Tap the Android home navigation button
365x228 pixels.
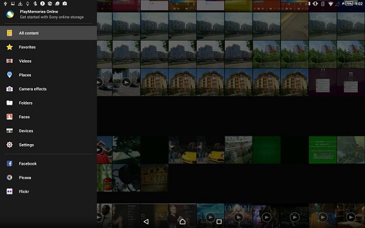point(182,221)
